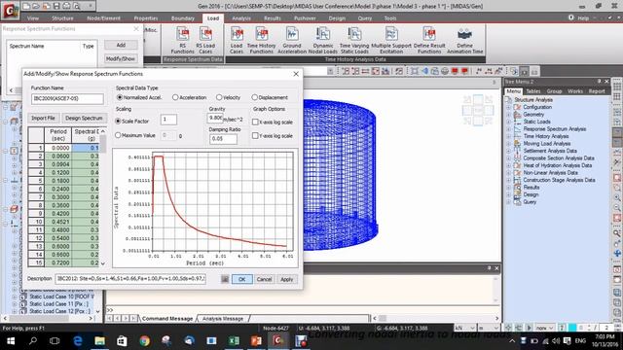Expand Static Loads tree node
Screen dimensions: 623x350
508,122
